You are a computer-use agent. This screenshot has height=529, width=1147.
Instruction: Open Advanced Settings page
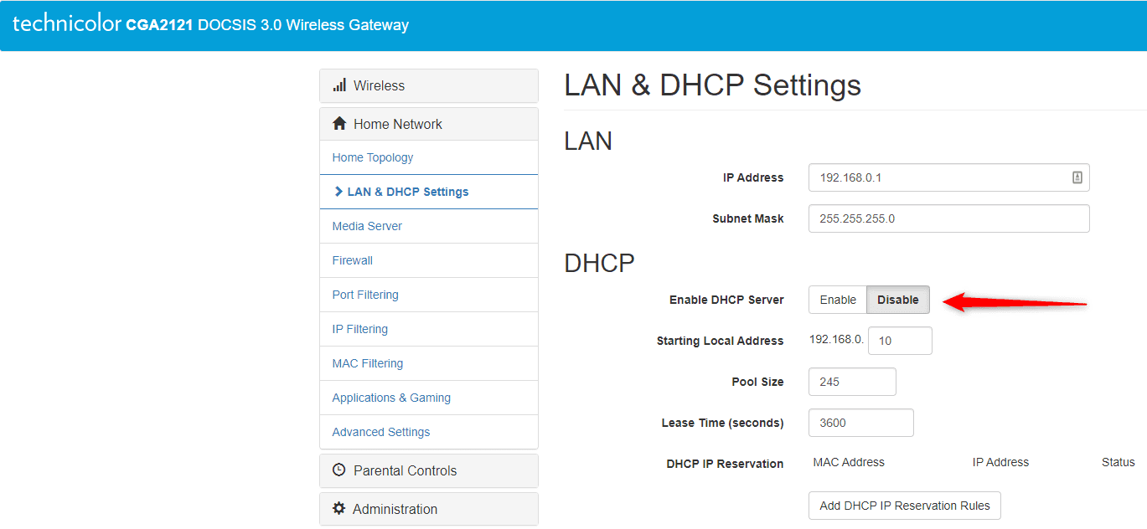tap(429, 432)
